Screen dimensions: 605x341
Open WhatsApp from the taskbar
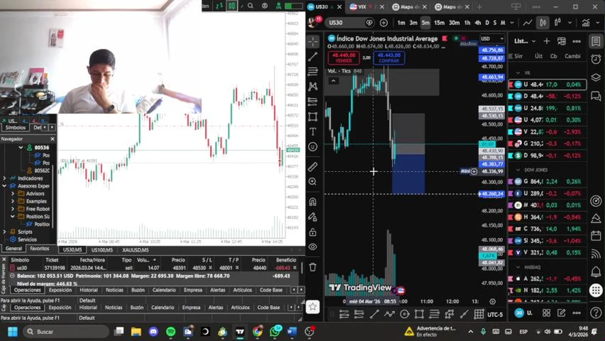click(x=275, y=331)
